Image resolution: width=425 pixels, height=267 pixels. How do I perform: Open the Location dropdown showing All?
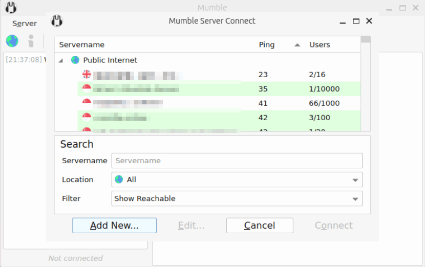click(x=237, y=180)
